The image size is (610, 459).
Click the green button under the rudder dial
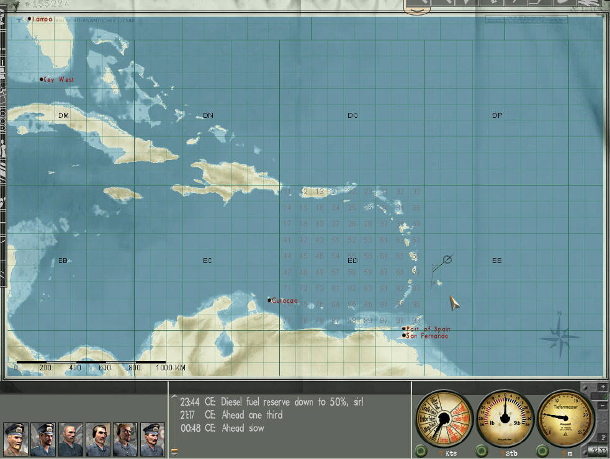pyautogui.click(x=482, y=451)
